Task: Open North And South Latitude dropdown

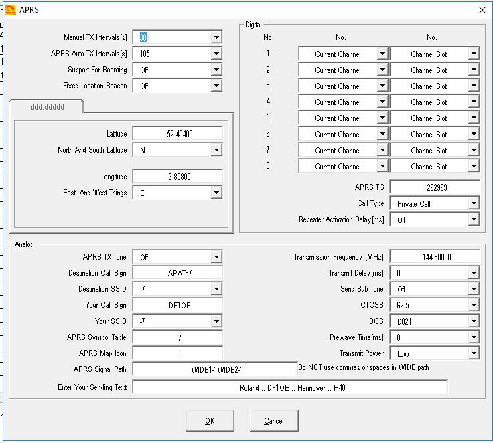Action: [x=216, y=150]
